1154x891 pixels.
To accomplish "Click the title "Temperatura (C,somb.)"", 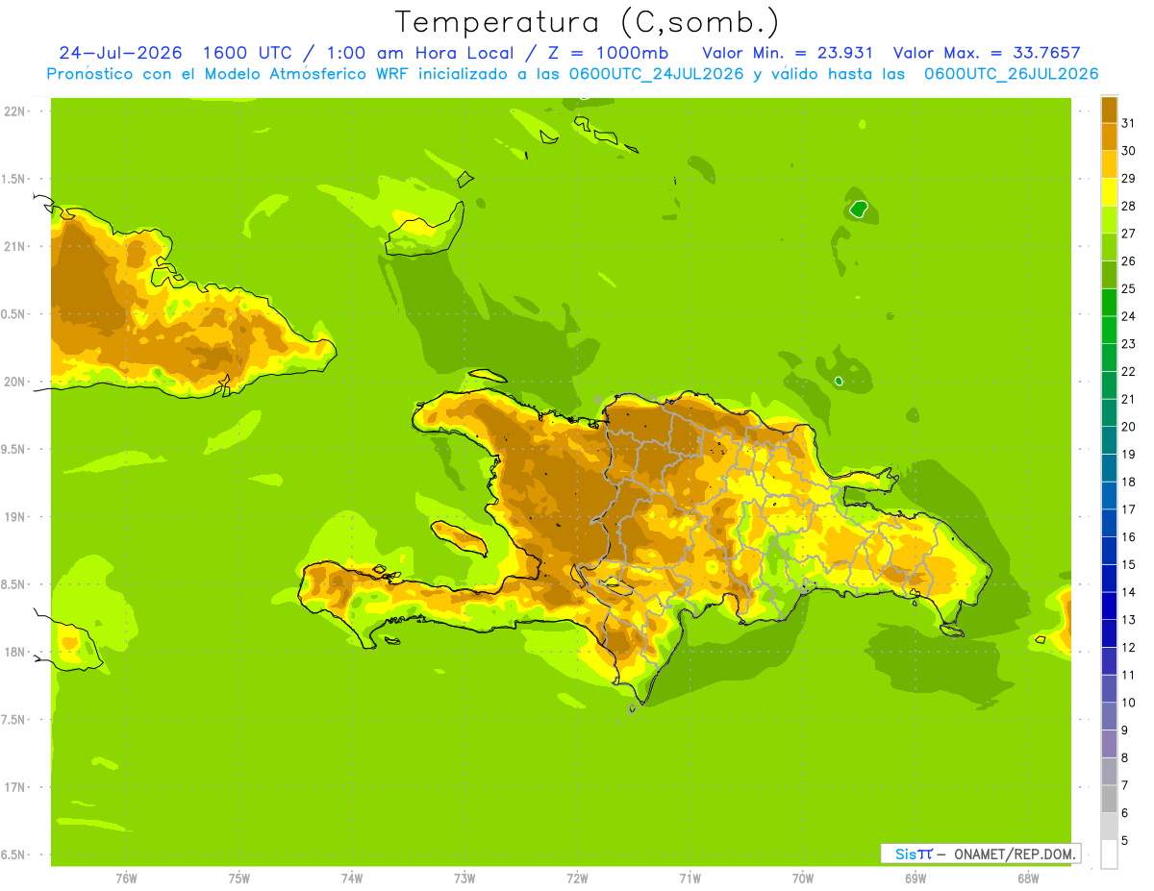I will point(587,22).
